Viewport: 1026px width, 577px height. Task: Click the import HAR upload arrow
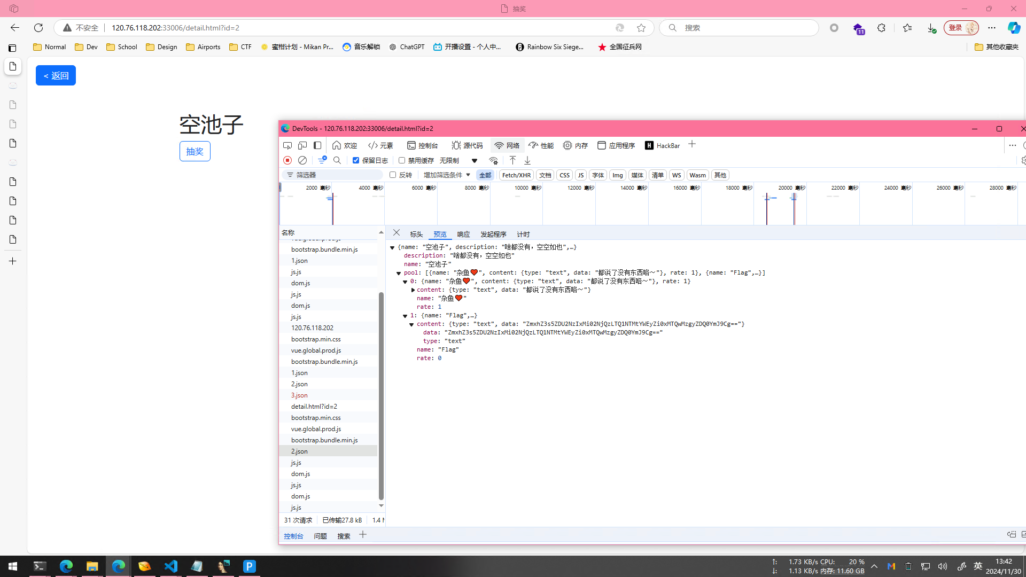point(512,160)
